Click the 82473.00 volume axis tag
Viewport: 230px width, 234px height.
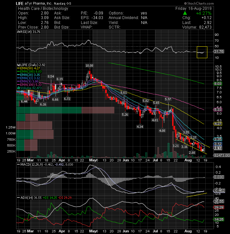[221, 155]
